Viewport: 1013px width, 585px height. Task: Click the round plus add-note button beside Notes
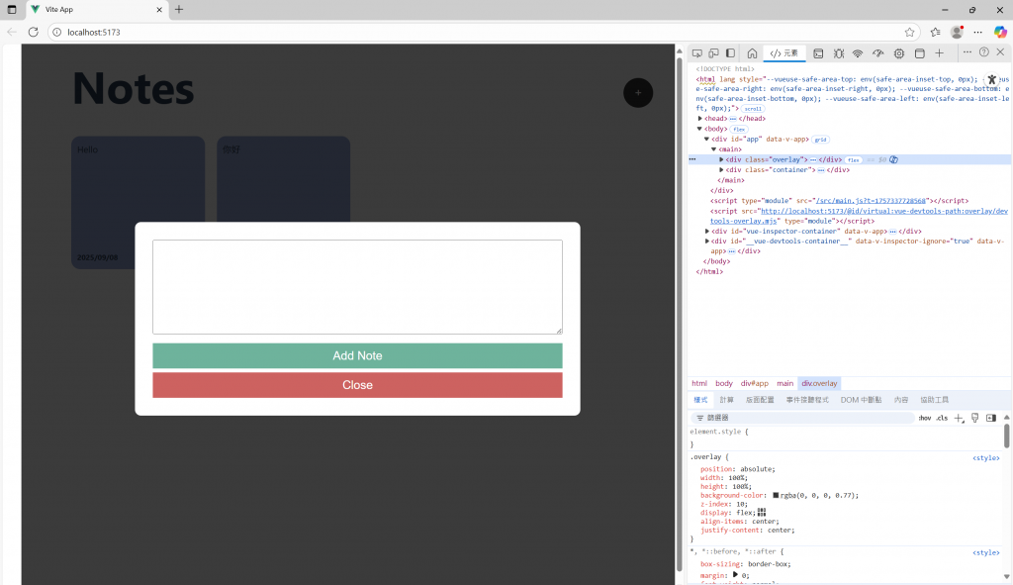tap(638, 92)
